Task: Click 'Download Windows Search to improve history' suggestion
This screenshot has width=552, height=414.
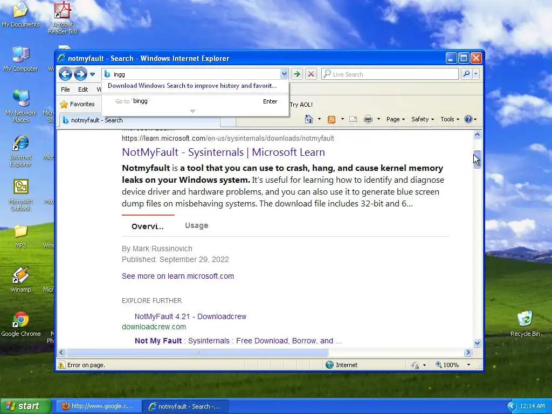Action: (192, 86)
